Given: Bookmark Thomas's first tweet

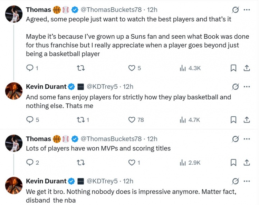Looking at the screenshot, I should pos(233,68).
